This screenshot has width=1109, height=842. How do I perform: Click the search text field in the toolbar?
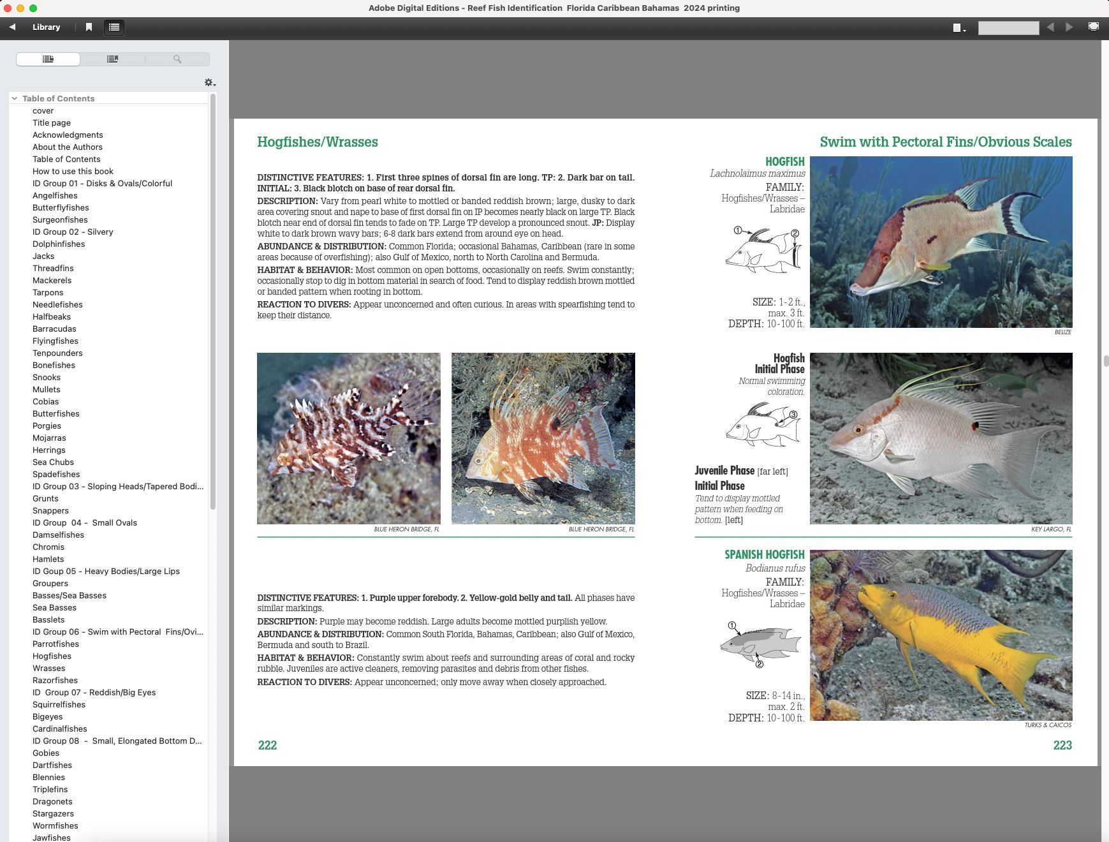[x=1008, y=27]
